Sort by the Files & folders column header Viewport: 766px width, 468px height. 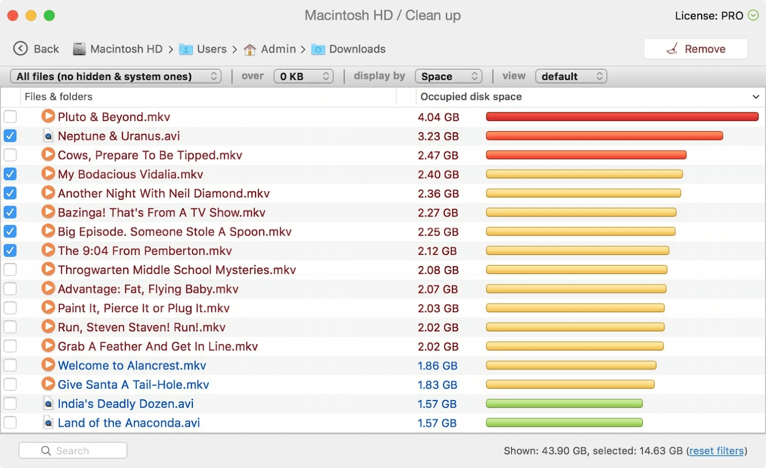coord(58,97)
